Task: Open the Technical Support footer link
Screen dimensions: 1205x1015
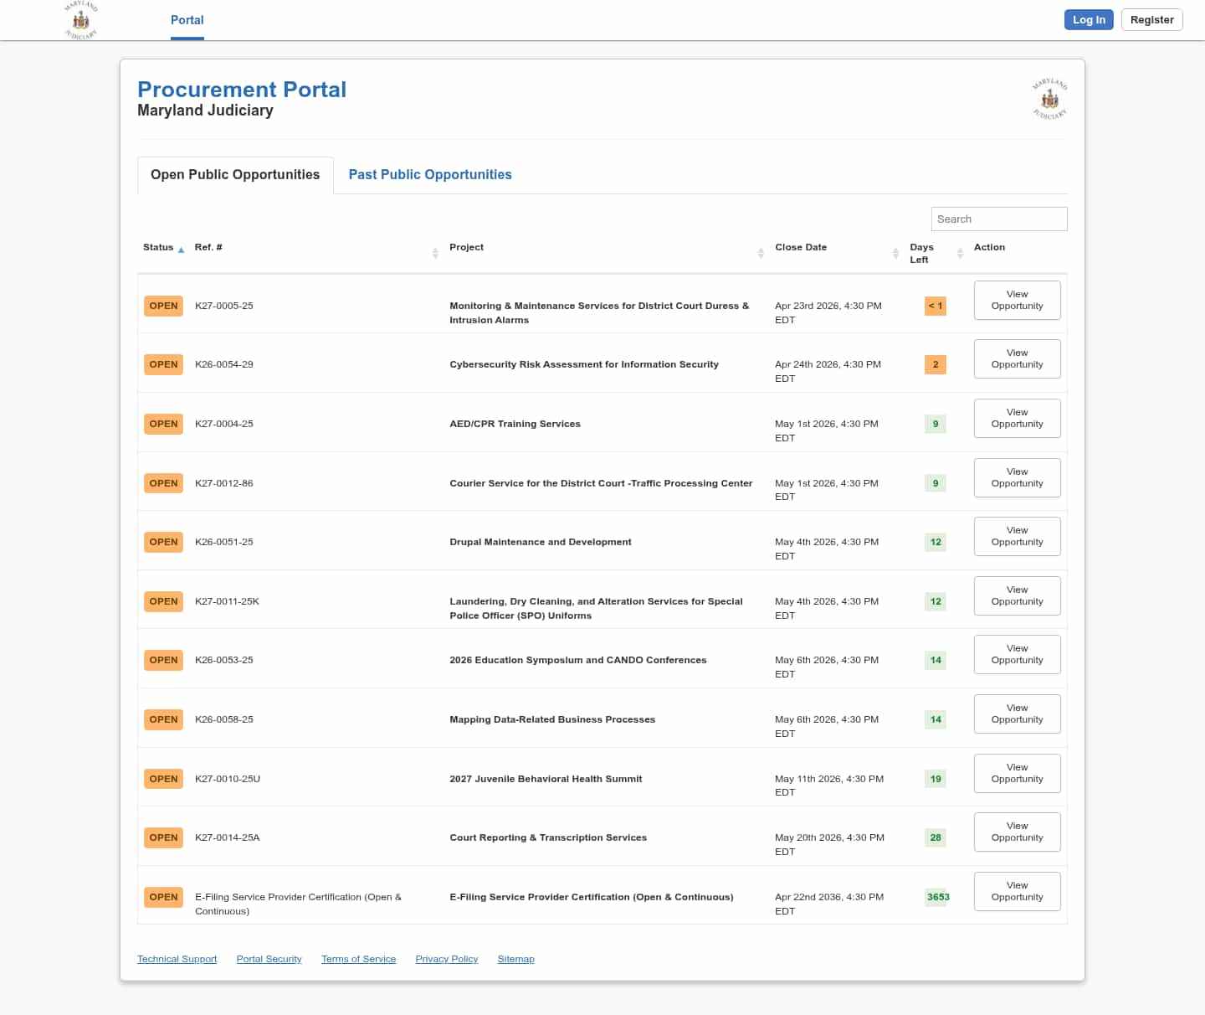Action: (177, 959)
